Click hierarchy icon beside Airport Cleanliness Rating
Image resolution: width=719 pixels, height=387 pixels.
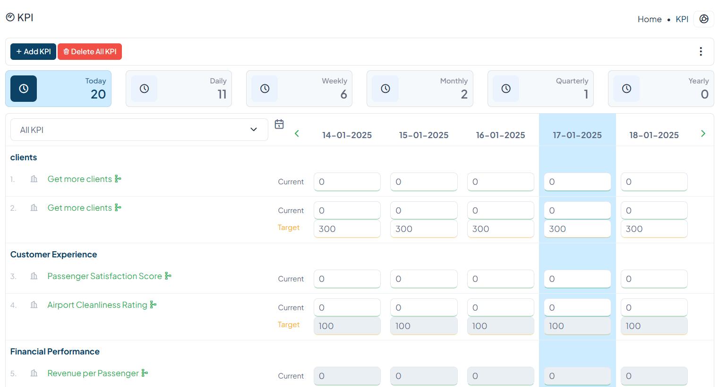tap(153, 305)
